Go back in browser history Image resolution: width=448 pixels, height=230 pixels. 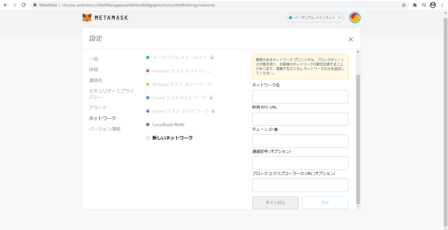pyautogui.click(x=6, y=5)
